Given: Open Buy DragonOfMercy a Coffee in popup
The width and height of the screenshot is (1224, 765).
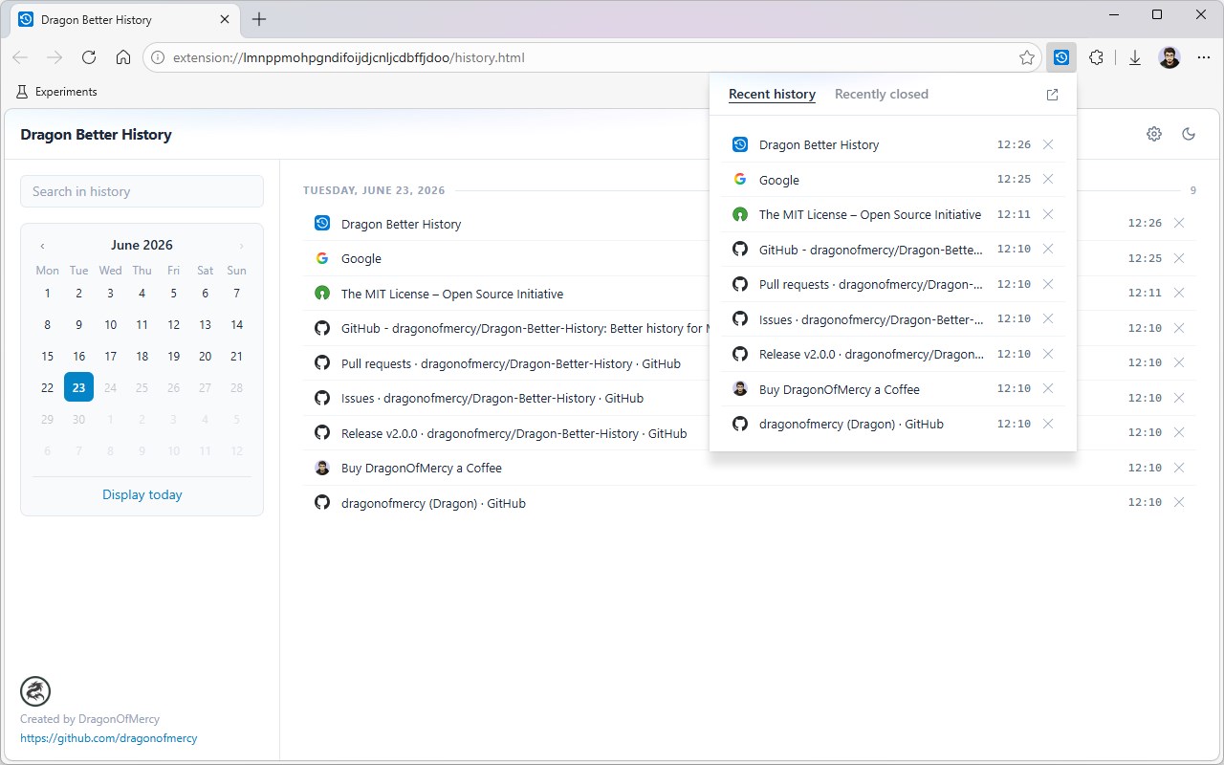Looking at the screenshot, I should (x=840, y=389).
